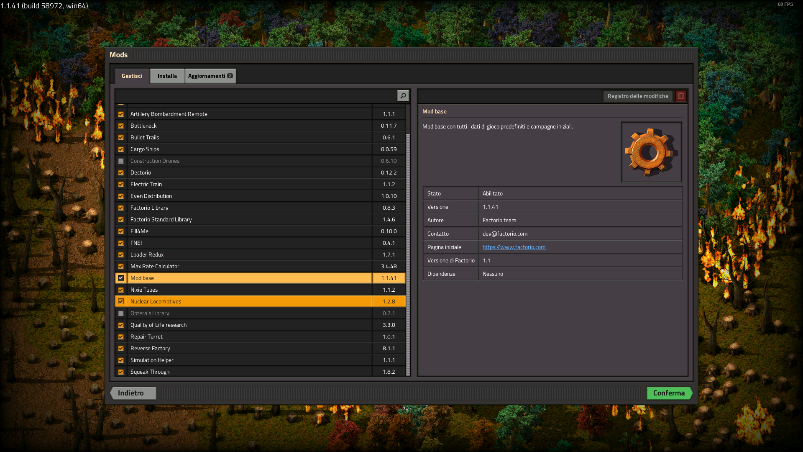Select the Simulation Helper mod name
Image resolution: width=803 pixels, height=452 pixels.
152,360
